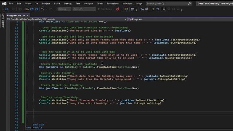Click the Save All icon

(x=36, y=9)
